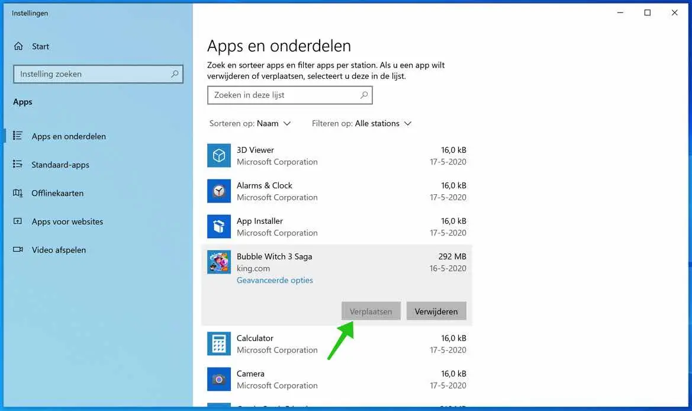Select the Camera app name

click(250, 374)
